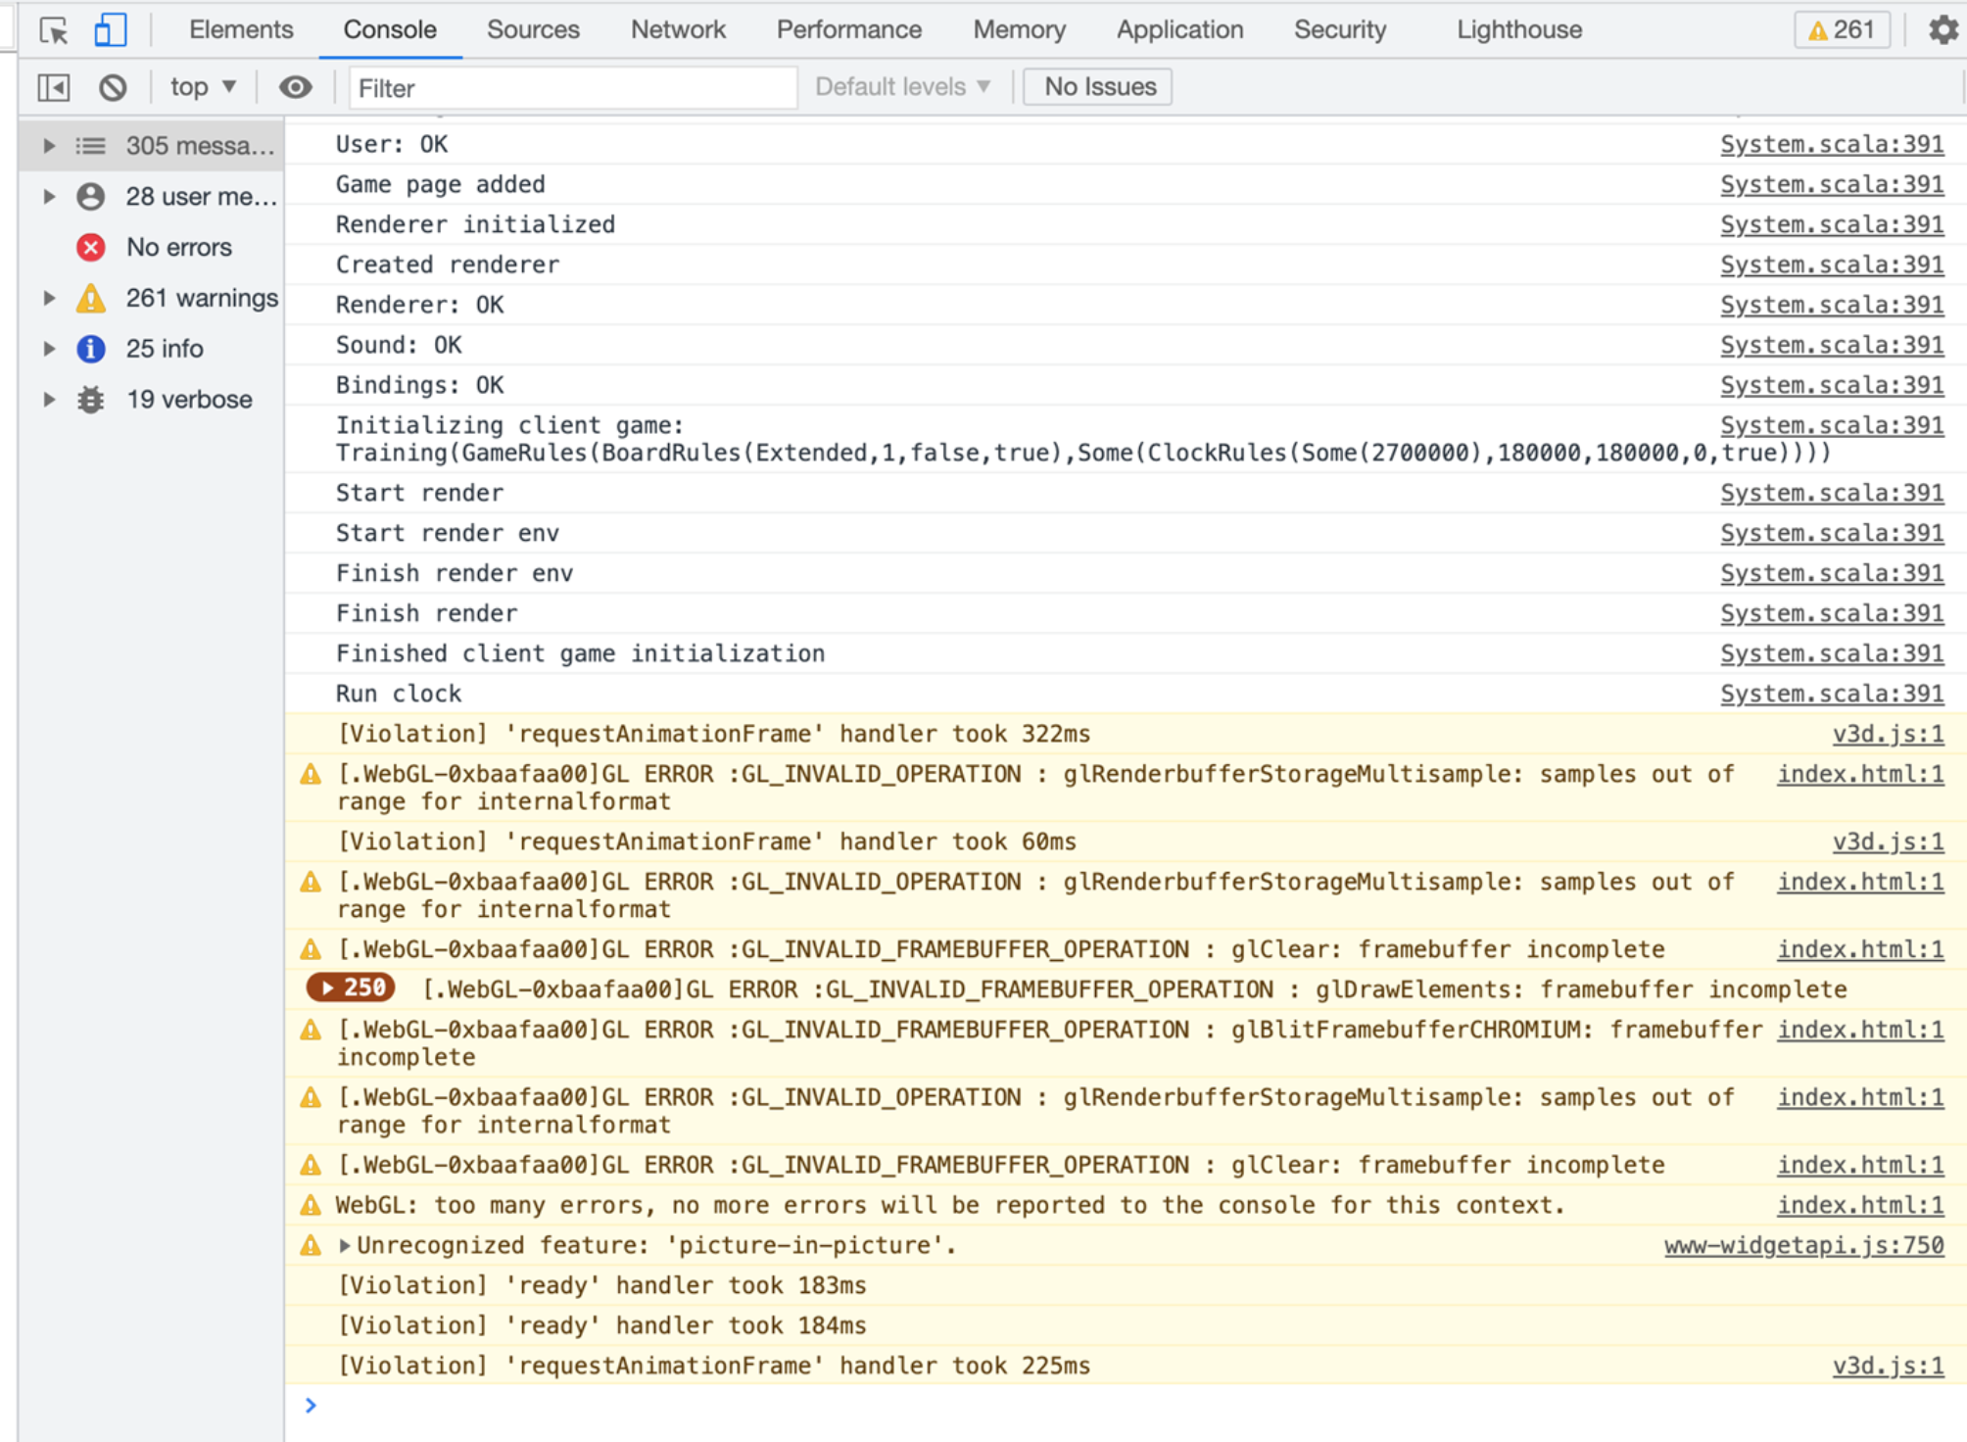Clear console with the ban icon
Viewport: 1967px width, 1442px height.
coord(113,88)
